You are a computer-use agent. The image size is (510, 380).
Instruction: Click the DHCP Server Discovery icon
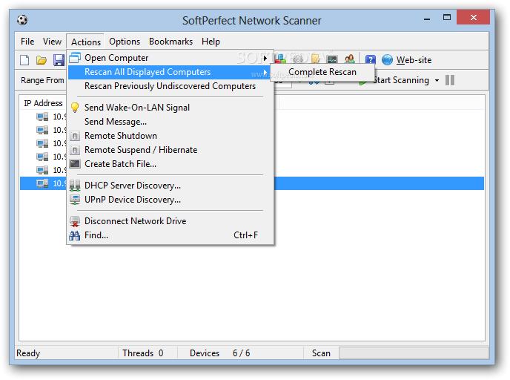75,186
